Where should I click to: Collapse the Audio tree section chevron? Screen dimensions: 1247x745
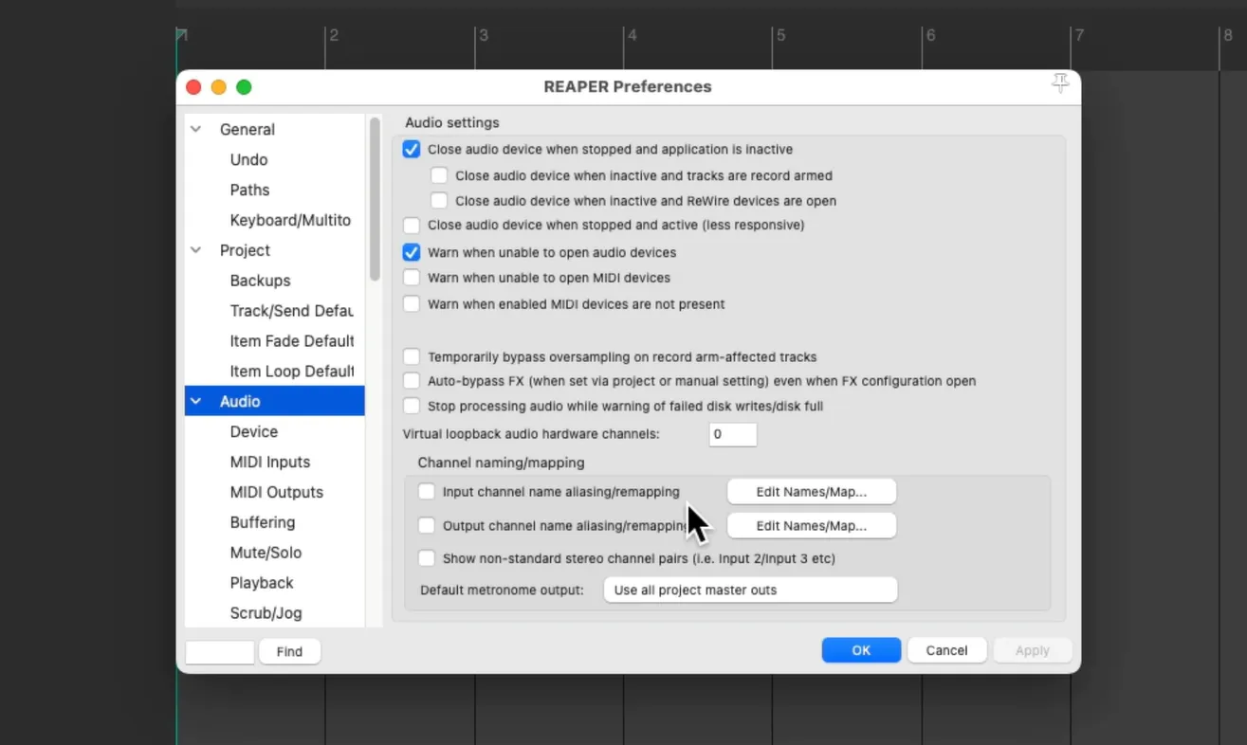coord(196,401)
